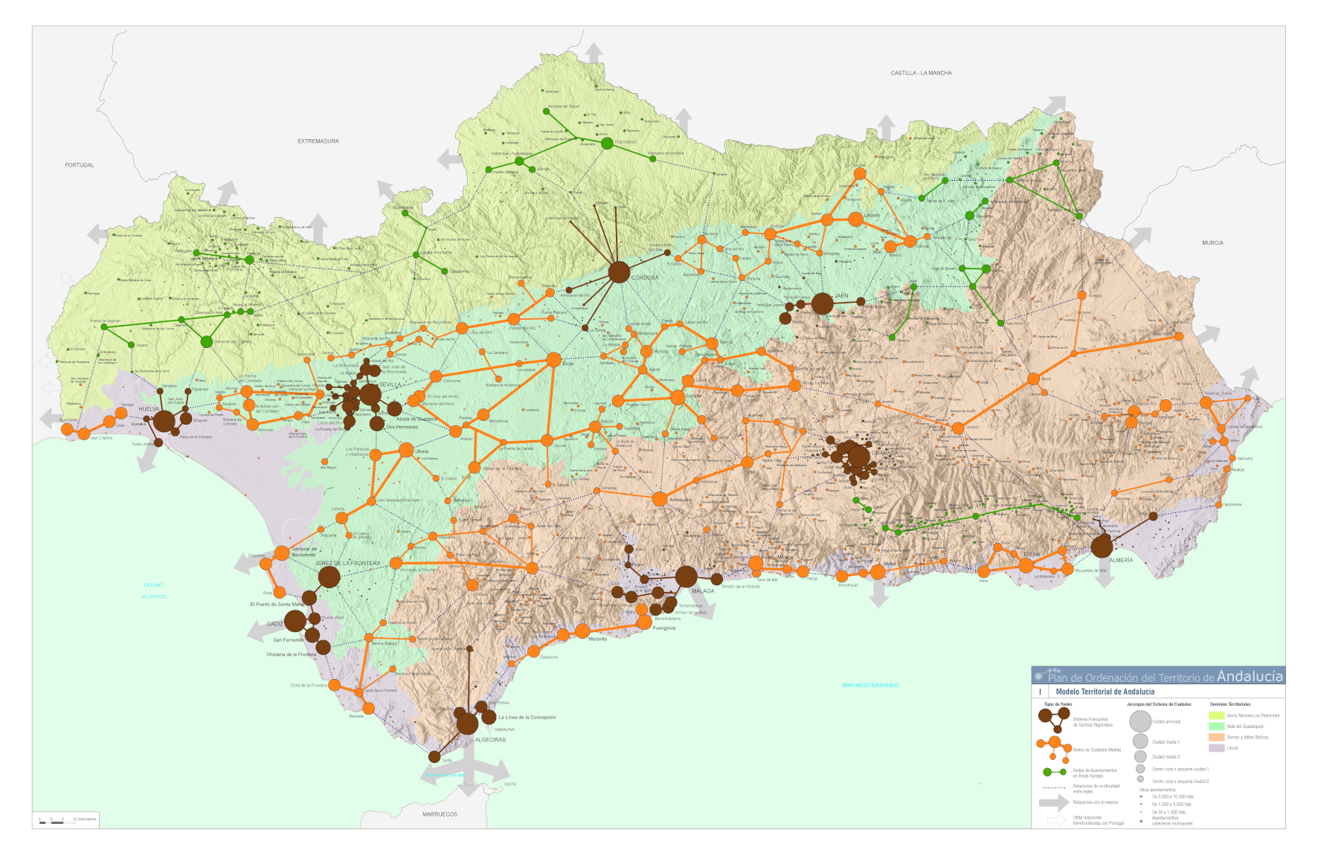Select the orange Écija city node
Image resolution: width=1318 pixels, height=847 pixels.
pyautogui.click(x=553, y=360)
